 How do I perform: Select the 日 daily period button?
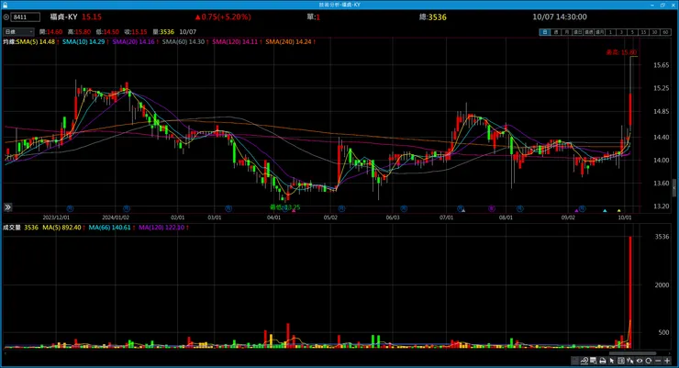[x=545, y=32]
